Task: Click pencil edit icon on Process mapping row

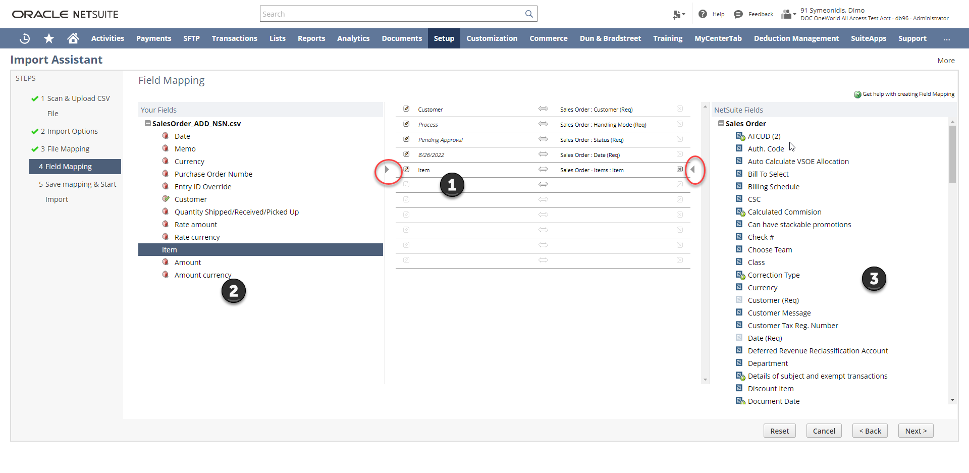Action: coord(406,124)
